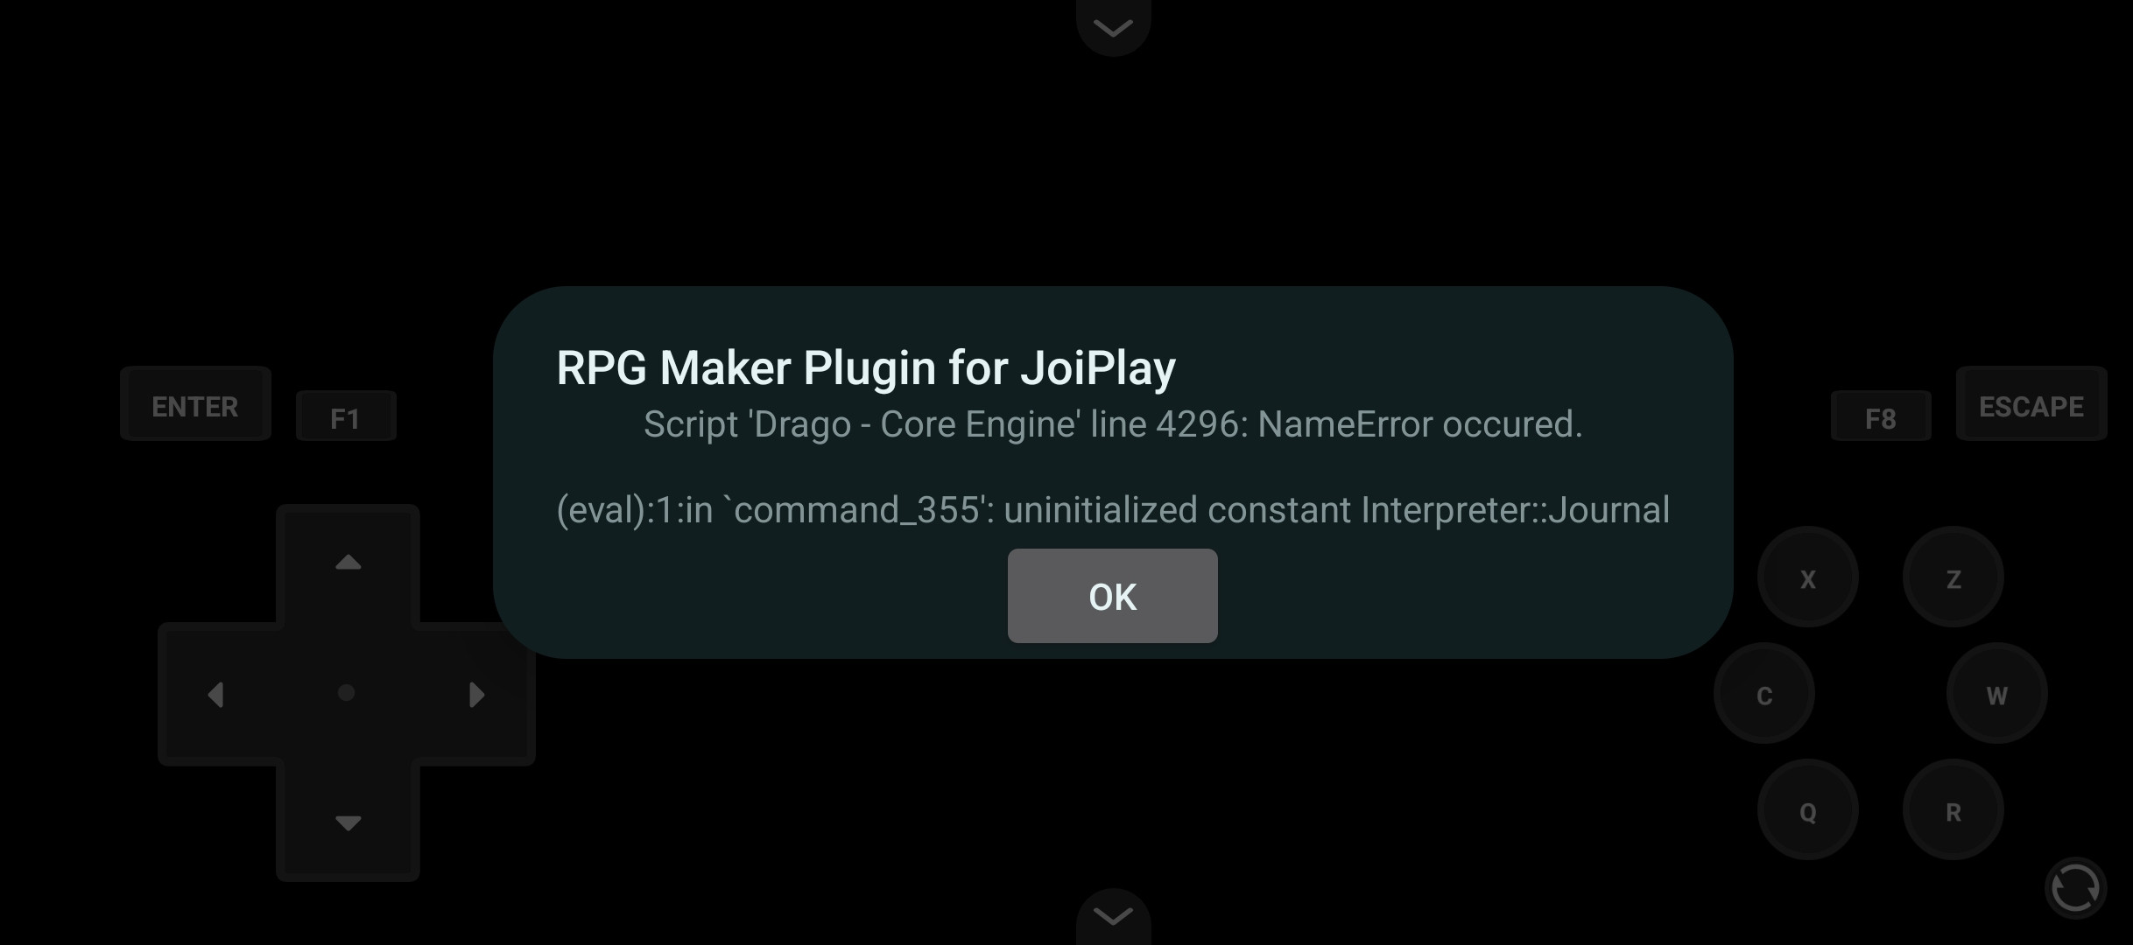2133x945 pixels.
Task: Tap the ESCAPE virtual key
Action: coord(2031,403)
